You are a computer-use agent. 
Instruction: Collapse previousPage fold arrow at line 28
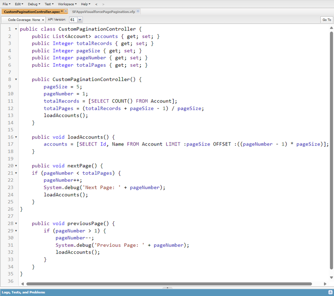click(x=16, y=223)
